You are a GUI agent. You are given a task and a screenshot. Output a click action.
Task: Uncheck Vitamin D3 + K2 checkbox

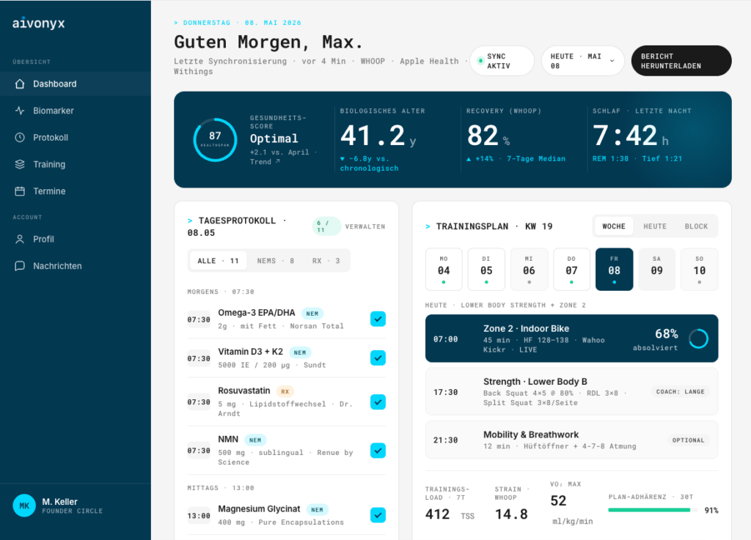(378, 358)
